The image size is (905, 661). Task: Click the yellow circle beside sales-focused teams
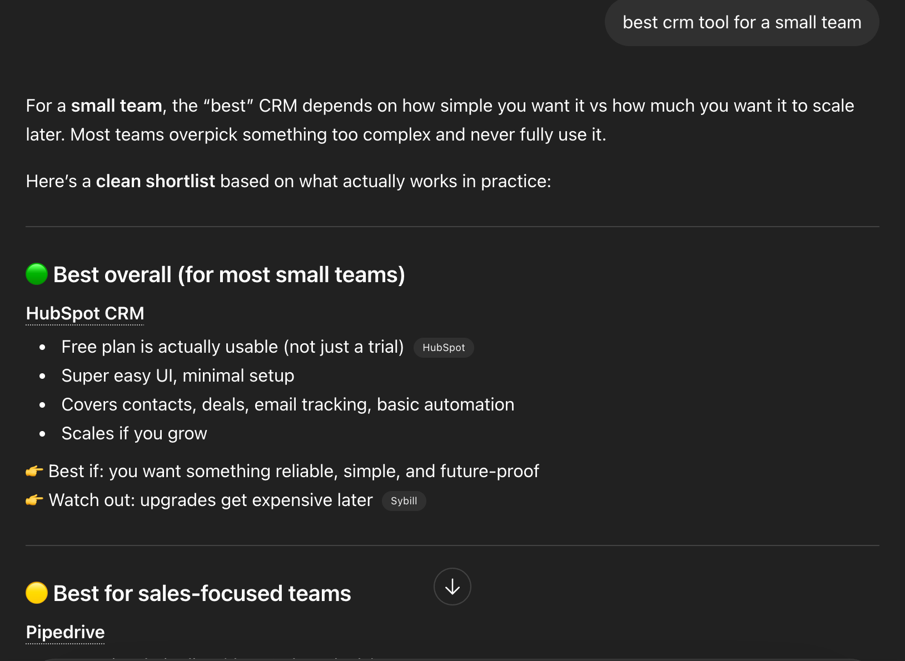click(37, 593)
